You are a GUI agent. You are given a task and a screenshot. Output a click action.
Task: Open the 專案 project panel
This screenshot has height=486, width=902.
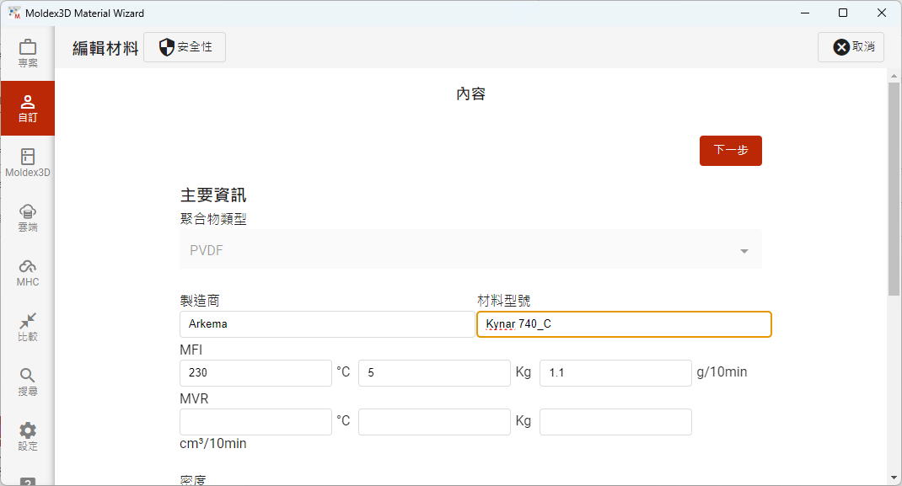(28, 52)
